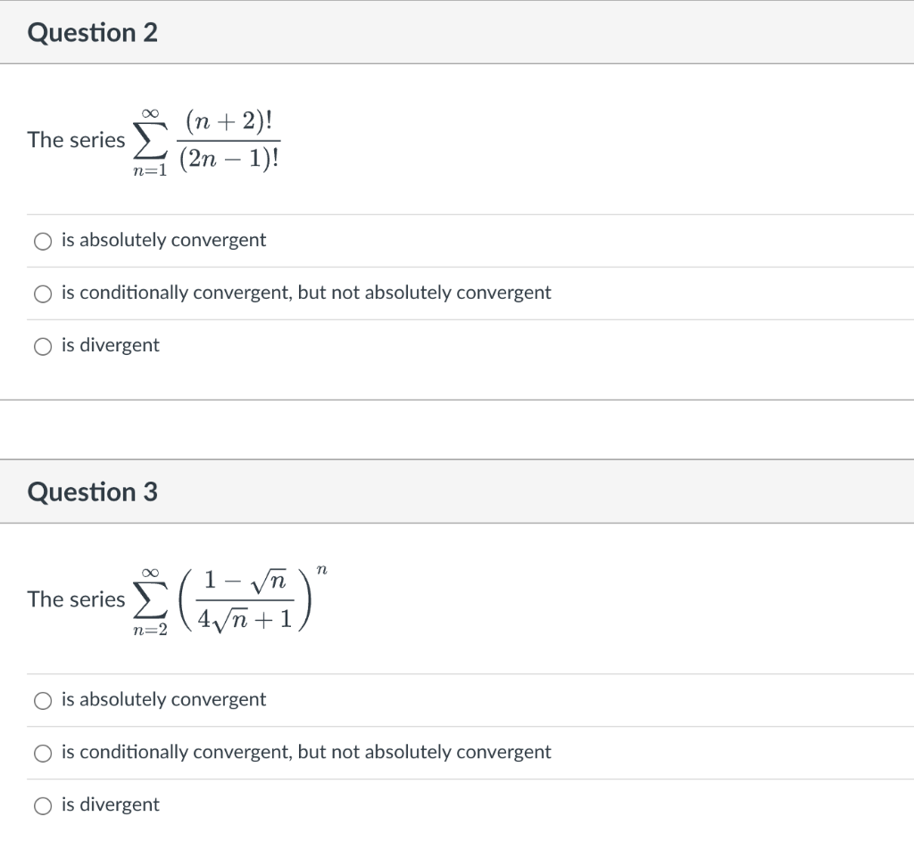Click the conditionally convergent answer row in Question 3
Viewport: 914px width, 858px height.
(305, 752)
